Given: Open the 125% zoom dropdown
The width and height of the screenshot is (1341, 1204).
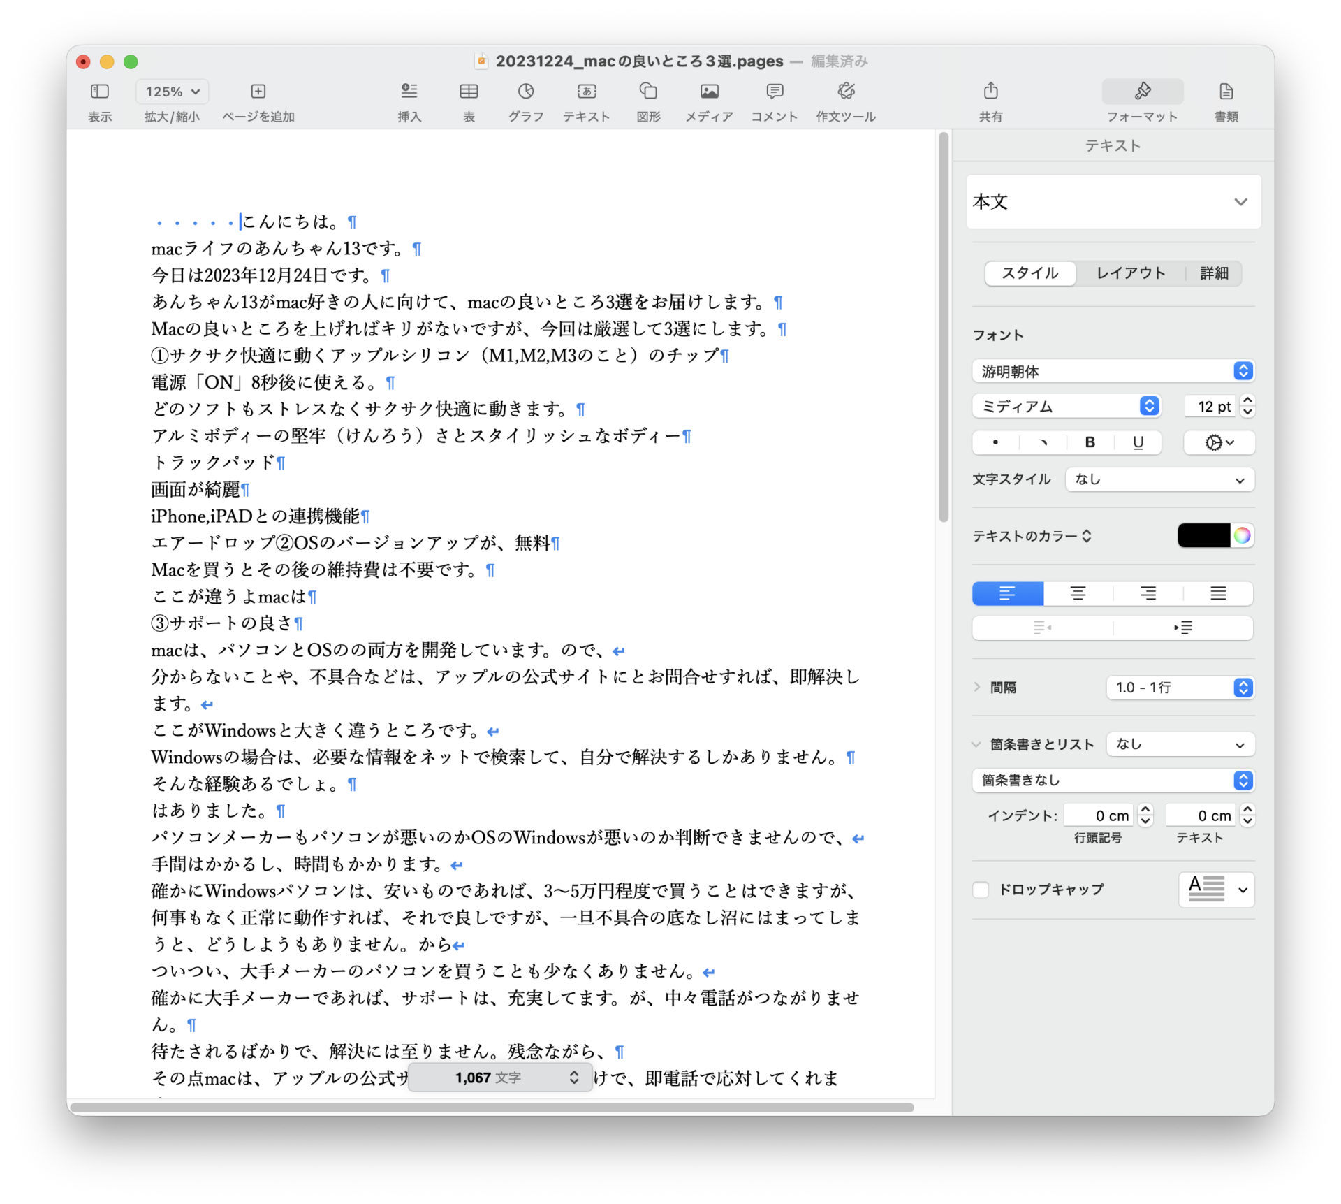Looking at the screenshot, I should tap(173, 92).
